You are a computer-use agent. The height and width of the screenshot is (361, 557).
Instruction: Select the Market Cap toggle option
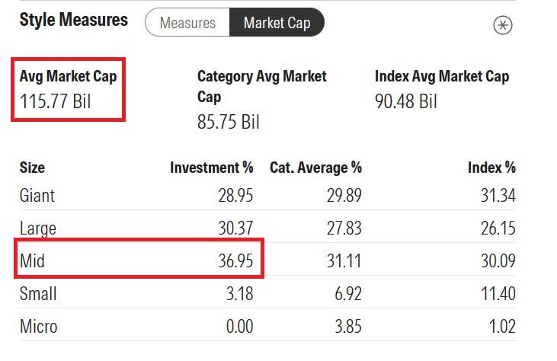277,23
